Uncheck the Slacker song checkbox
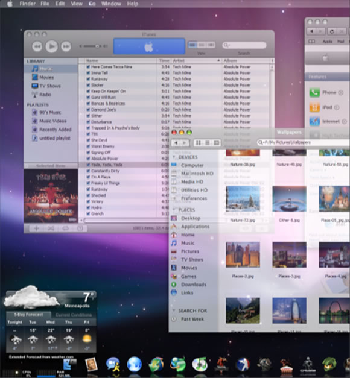 tap(88, 85)
